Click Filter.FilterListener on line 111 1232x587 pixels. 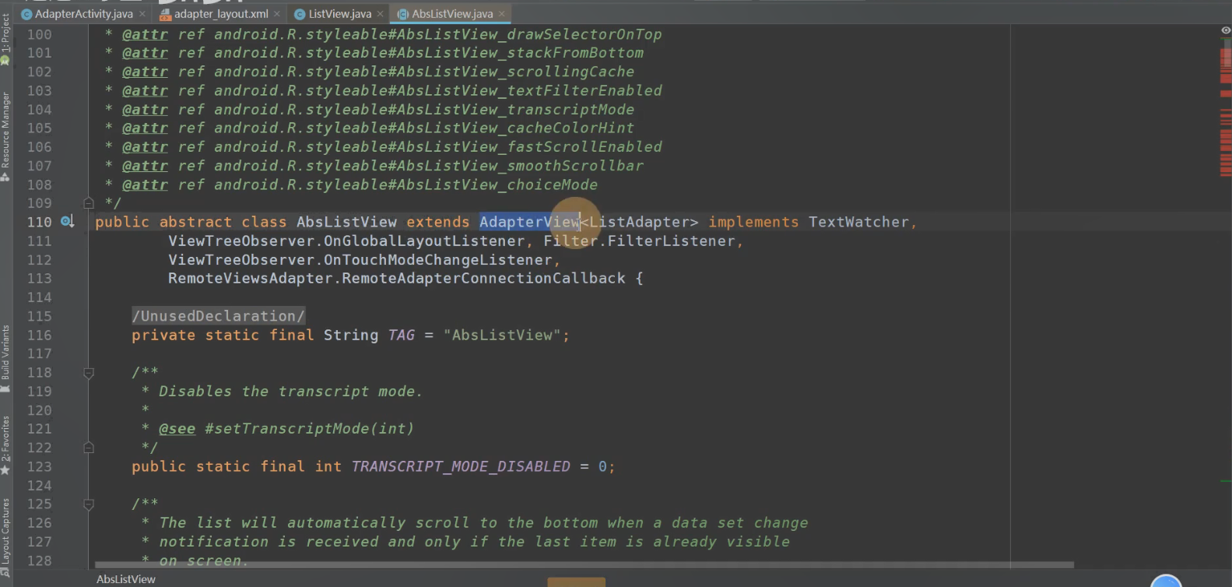[x=639, y=241]
